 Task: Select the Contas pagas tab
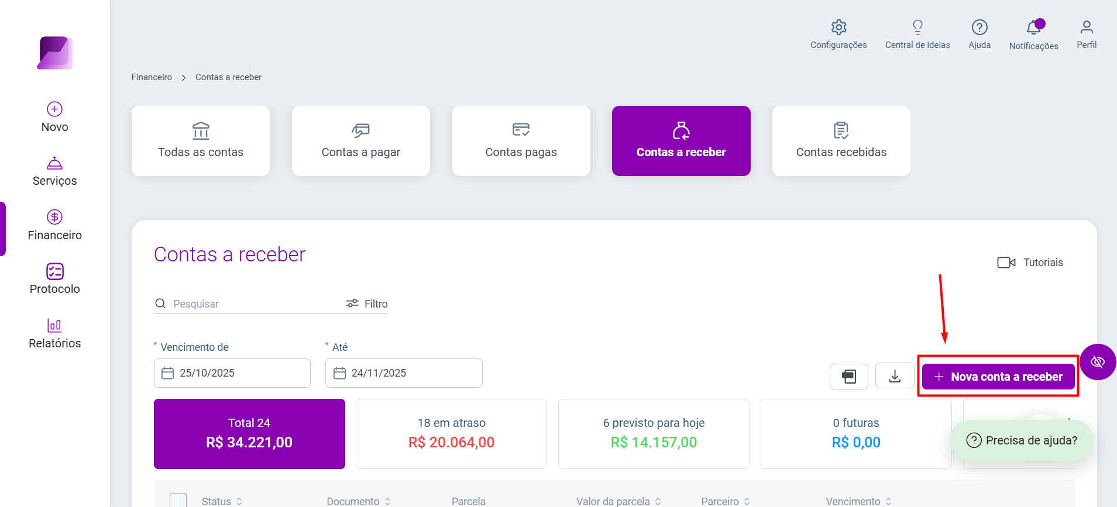tap(521, 141)
